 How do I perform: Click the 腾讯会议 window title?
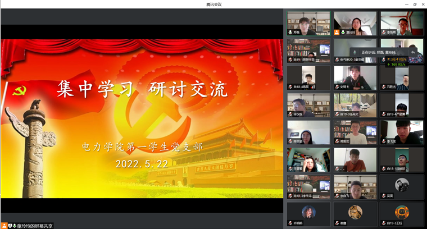point(213,4)
